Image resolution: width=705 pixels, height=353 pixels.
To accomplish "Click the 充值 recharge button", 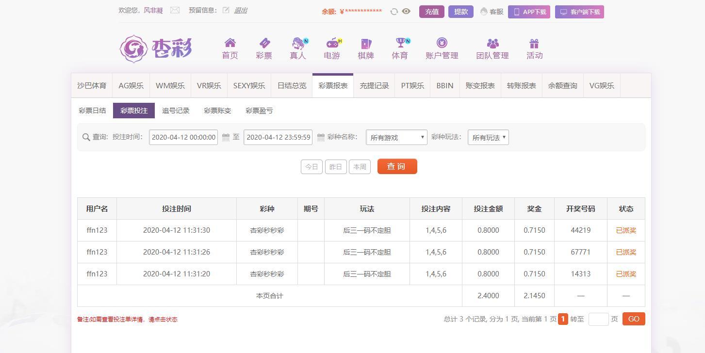I will pos(431,12).
